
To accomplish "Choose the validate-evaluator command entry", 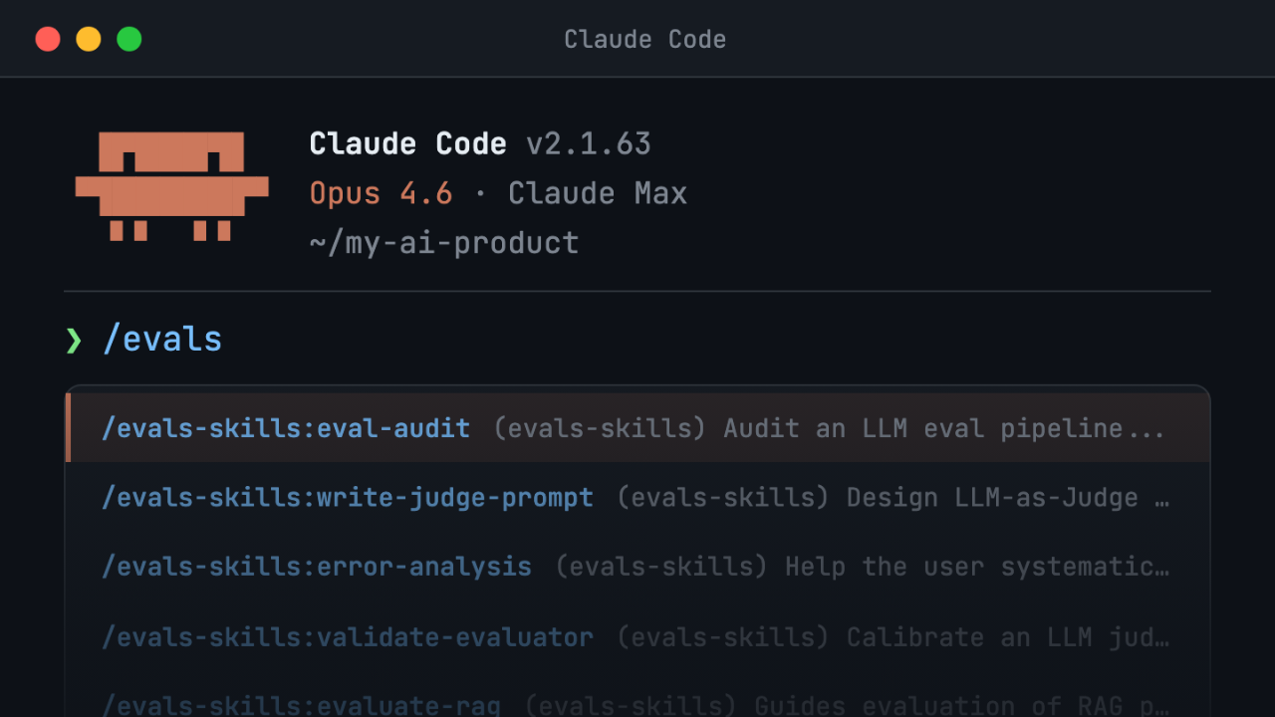I will 348,636.
